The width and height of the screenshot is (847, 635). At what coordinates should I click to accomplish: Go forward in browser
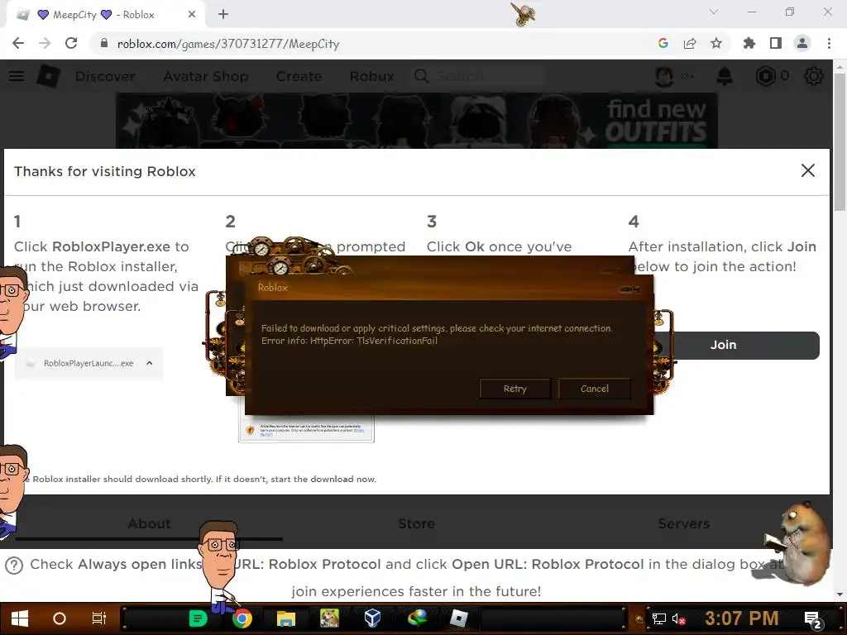45,43
